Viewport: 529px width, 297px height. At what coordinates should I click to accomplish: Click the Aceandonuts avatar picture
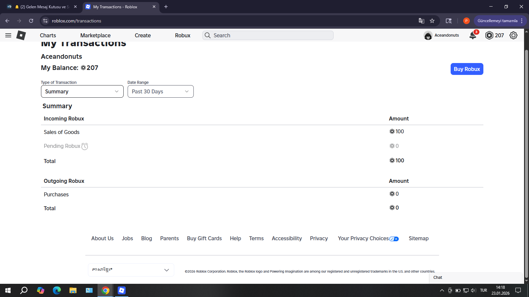click(428, 35)
